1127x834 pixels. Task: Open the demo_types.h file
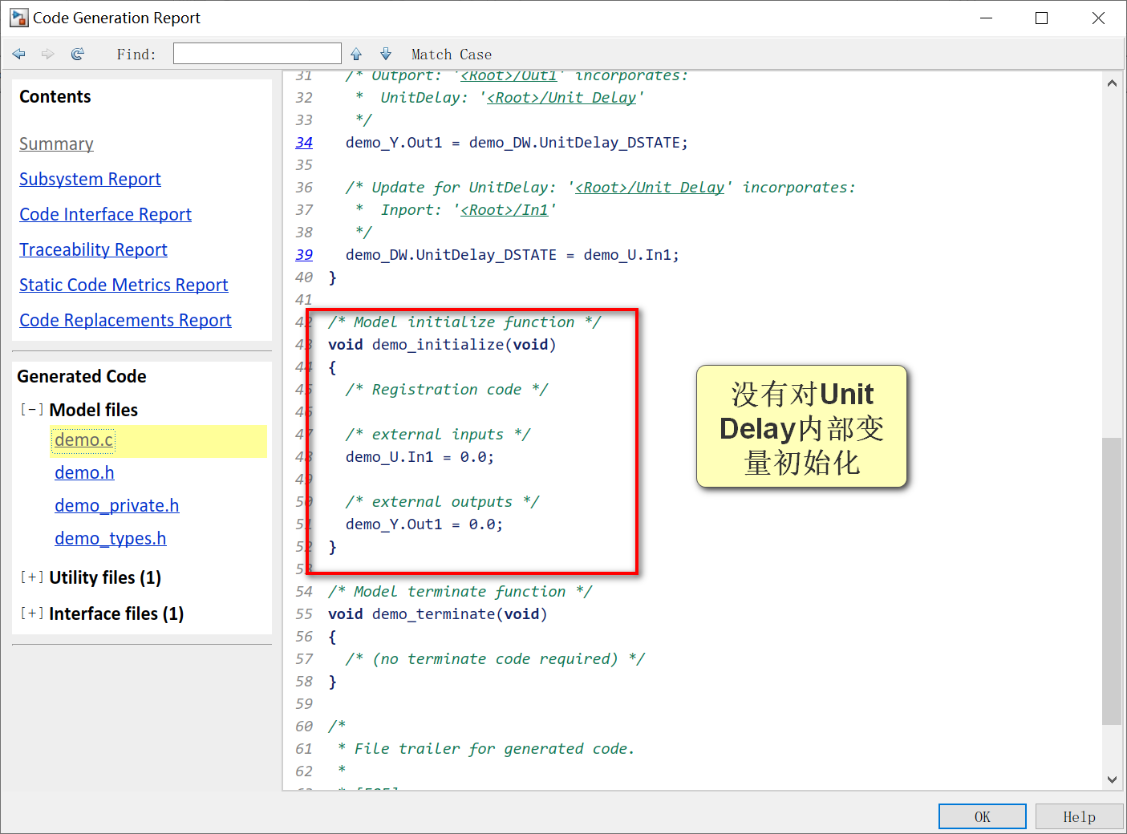click(x=110, y=539)
